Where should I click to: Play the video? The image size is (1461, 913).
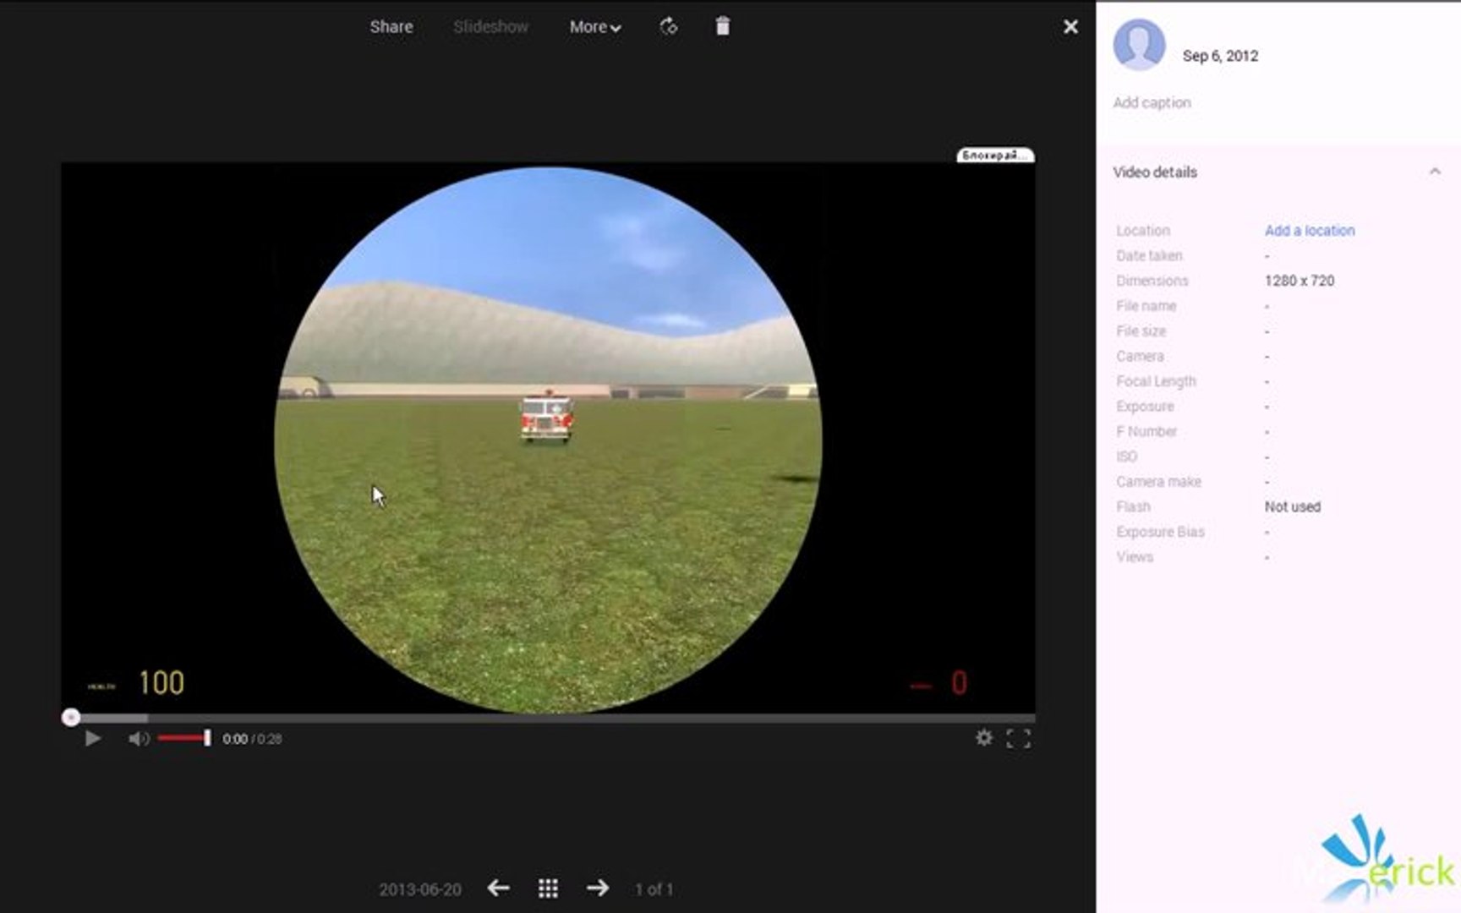tap(92, 738)
